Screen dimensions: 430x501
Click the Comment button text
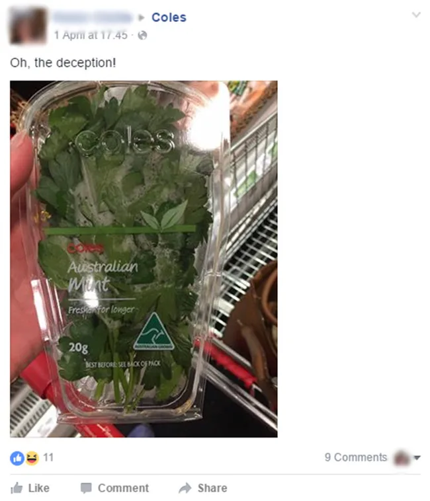[x=123, y=488]
